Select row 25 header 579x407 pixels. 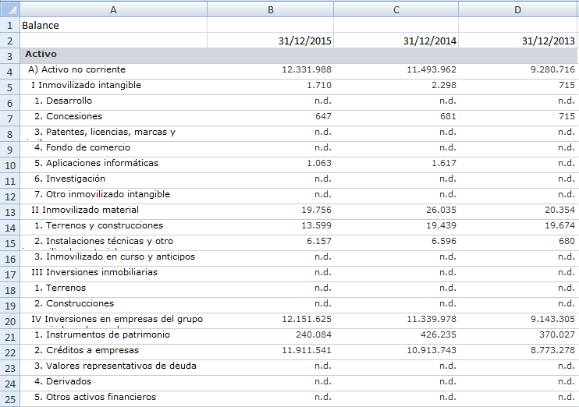point(10,399)
